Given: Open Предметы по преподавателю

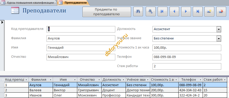Looking at the screenshot, I should click(106, 12).
